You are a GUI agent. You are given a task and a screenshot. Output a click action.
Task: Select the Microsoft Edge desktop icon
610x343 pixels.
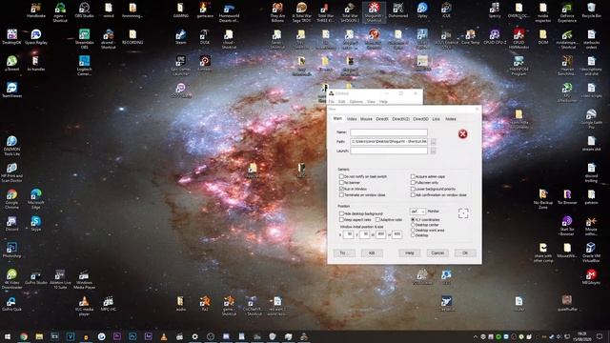click(36, 199)
